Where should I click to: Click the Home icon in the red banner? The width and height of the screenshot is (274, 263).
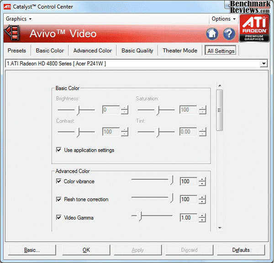pos(212,34)
